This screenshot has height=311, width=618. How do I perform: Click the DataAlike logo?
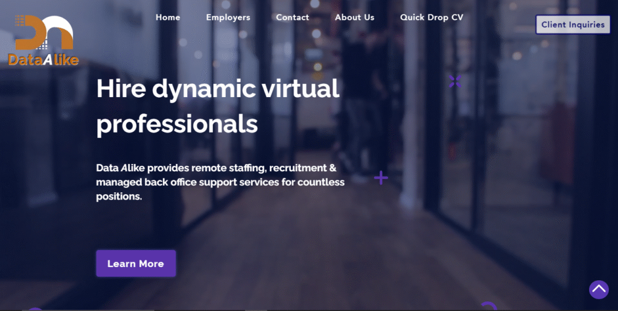pyautogui.click(x=43, y=40)
